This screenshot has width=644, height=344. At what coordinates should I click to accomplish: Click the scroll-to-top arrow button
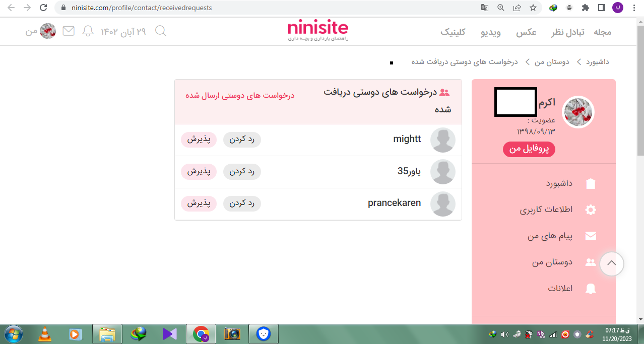pyautogui.click(x=611, y=263)
